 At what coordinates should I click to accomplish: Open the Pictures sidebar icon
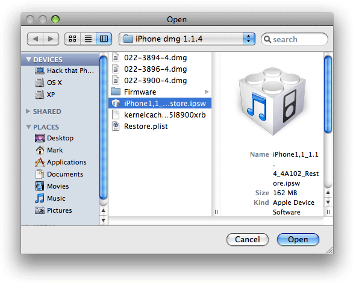click(x=40, y=210)
